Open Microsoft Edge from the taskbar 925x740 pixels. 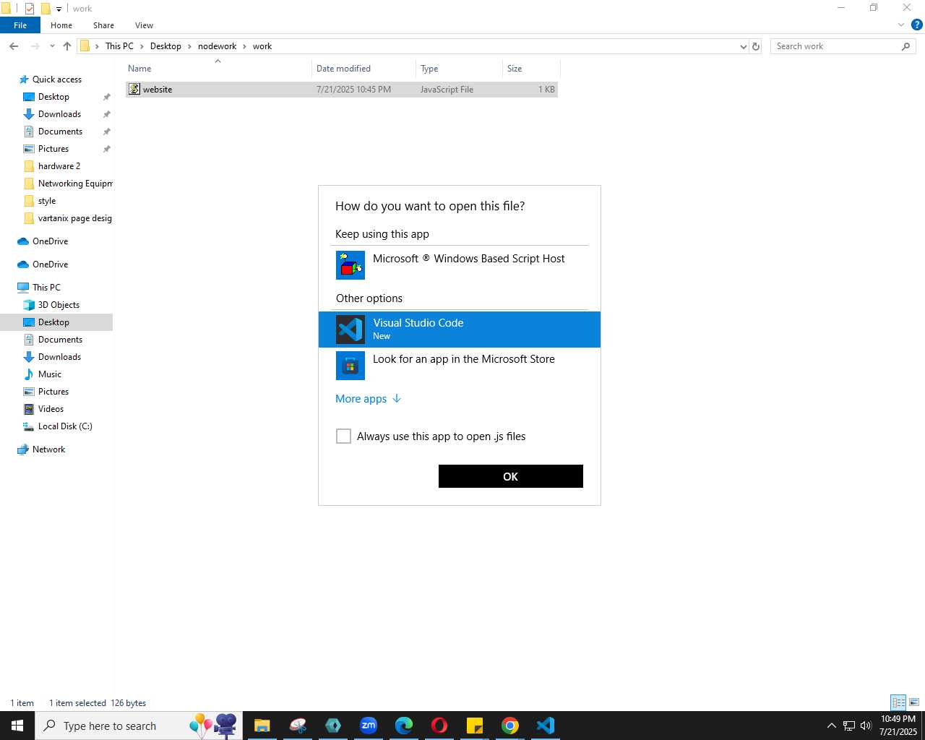click(404, 726)
